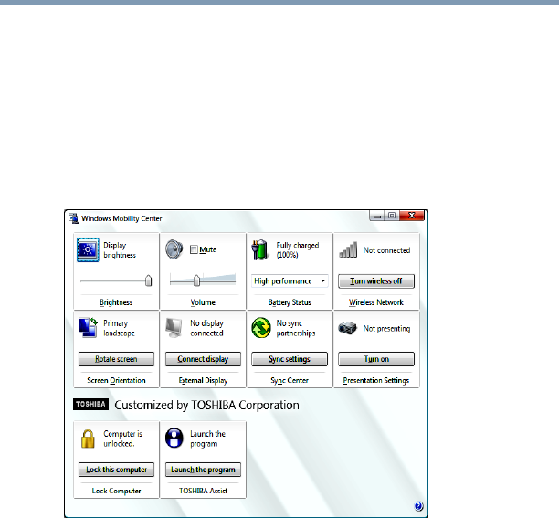This screenshot has width=559, height=518.
Task: Click the Windows Mobility Center title bar icon
Action: point(73,218)
